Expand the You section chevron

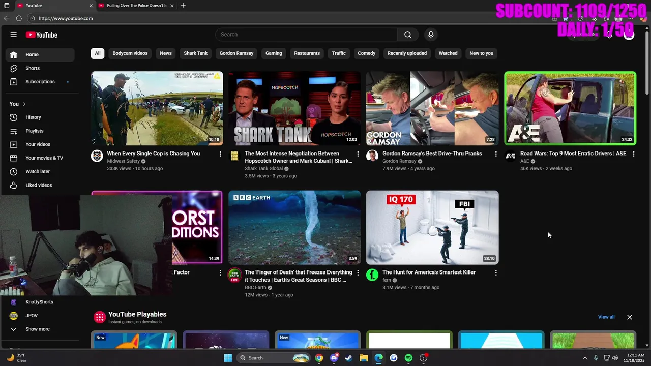pyautogui.click(x=24, y=104)
